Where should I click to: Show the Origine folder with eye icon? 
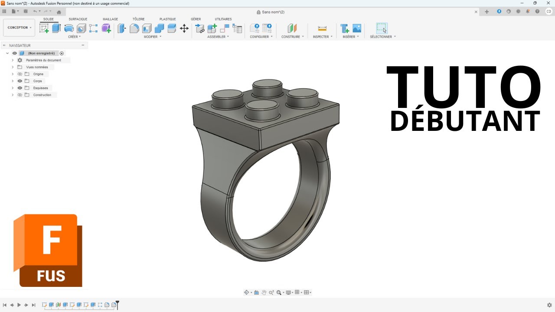coord(20,74)
